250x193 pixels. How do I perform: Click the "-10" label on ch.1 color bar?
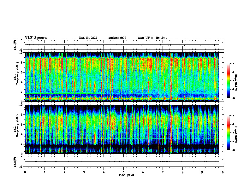(234, 98)
